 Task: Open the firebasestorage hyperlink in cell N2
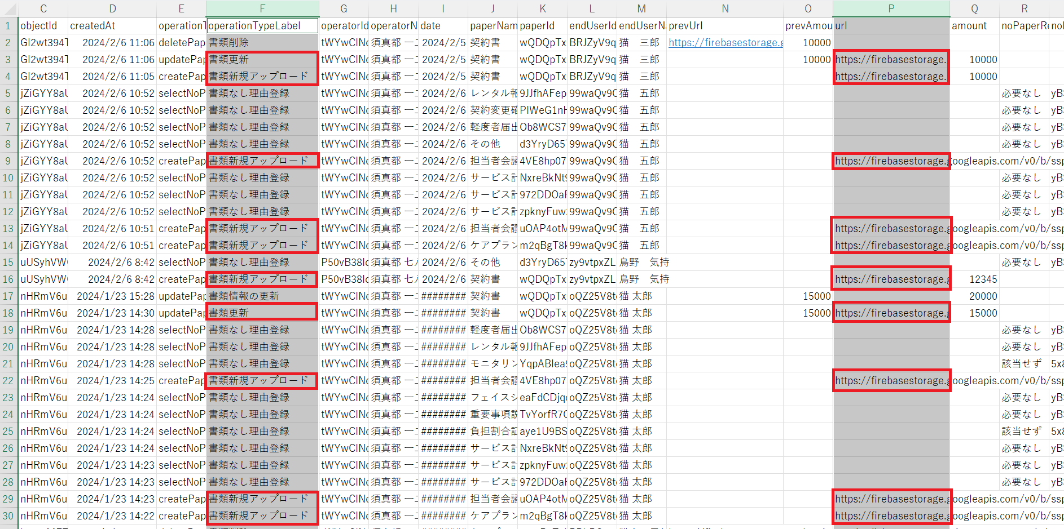coord(725,43)
